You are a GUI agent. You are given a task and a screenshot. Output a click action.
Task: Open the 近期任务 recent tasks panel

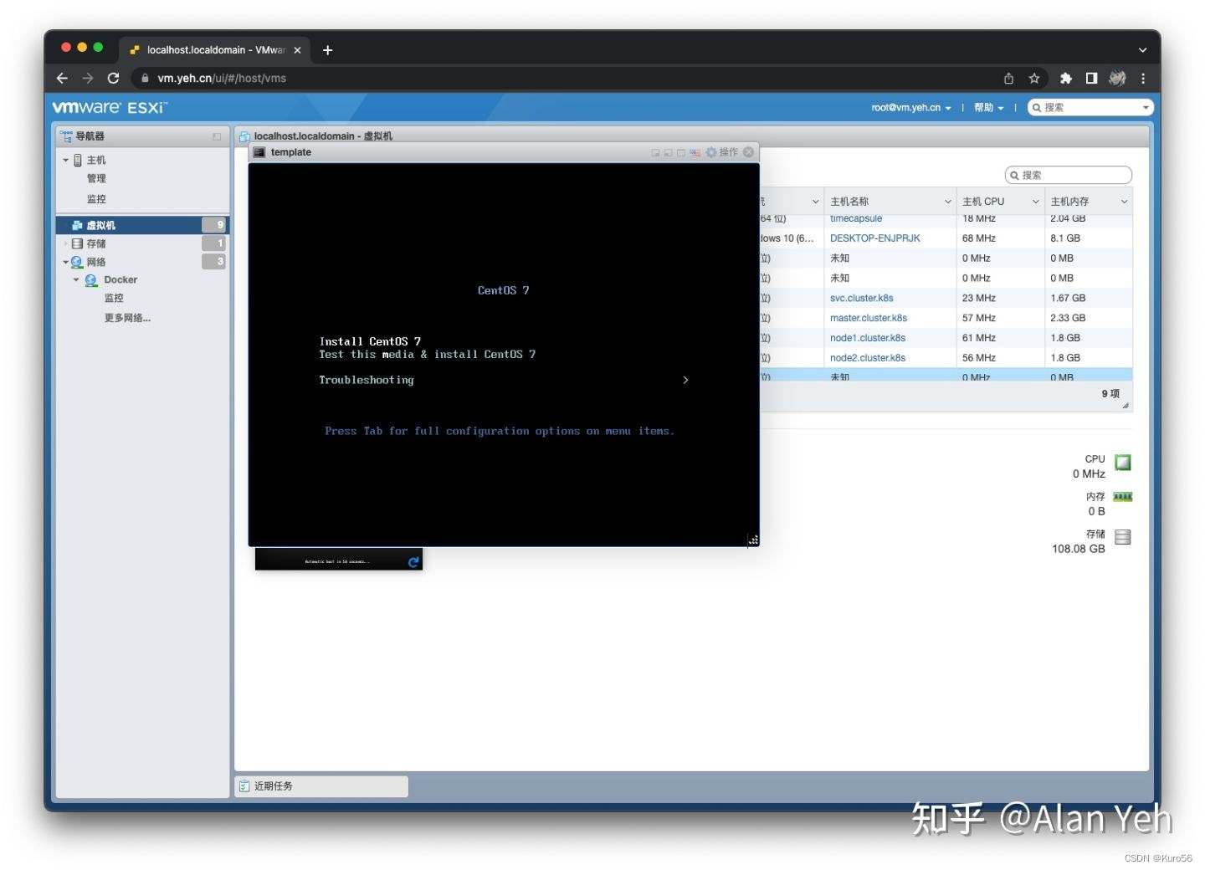321,786
